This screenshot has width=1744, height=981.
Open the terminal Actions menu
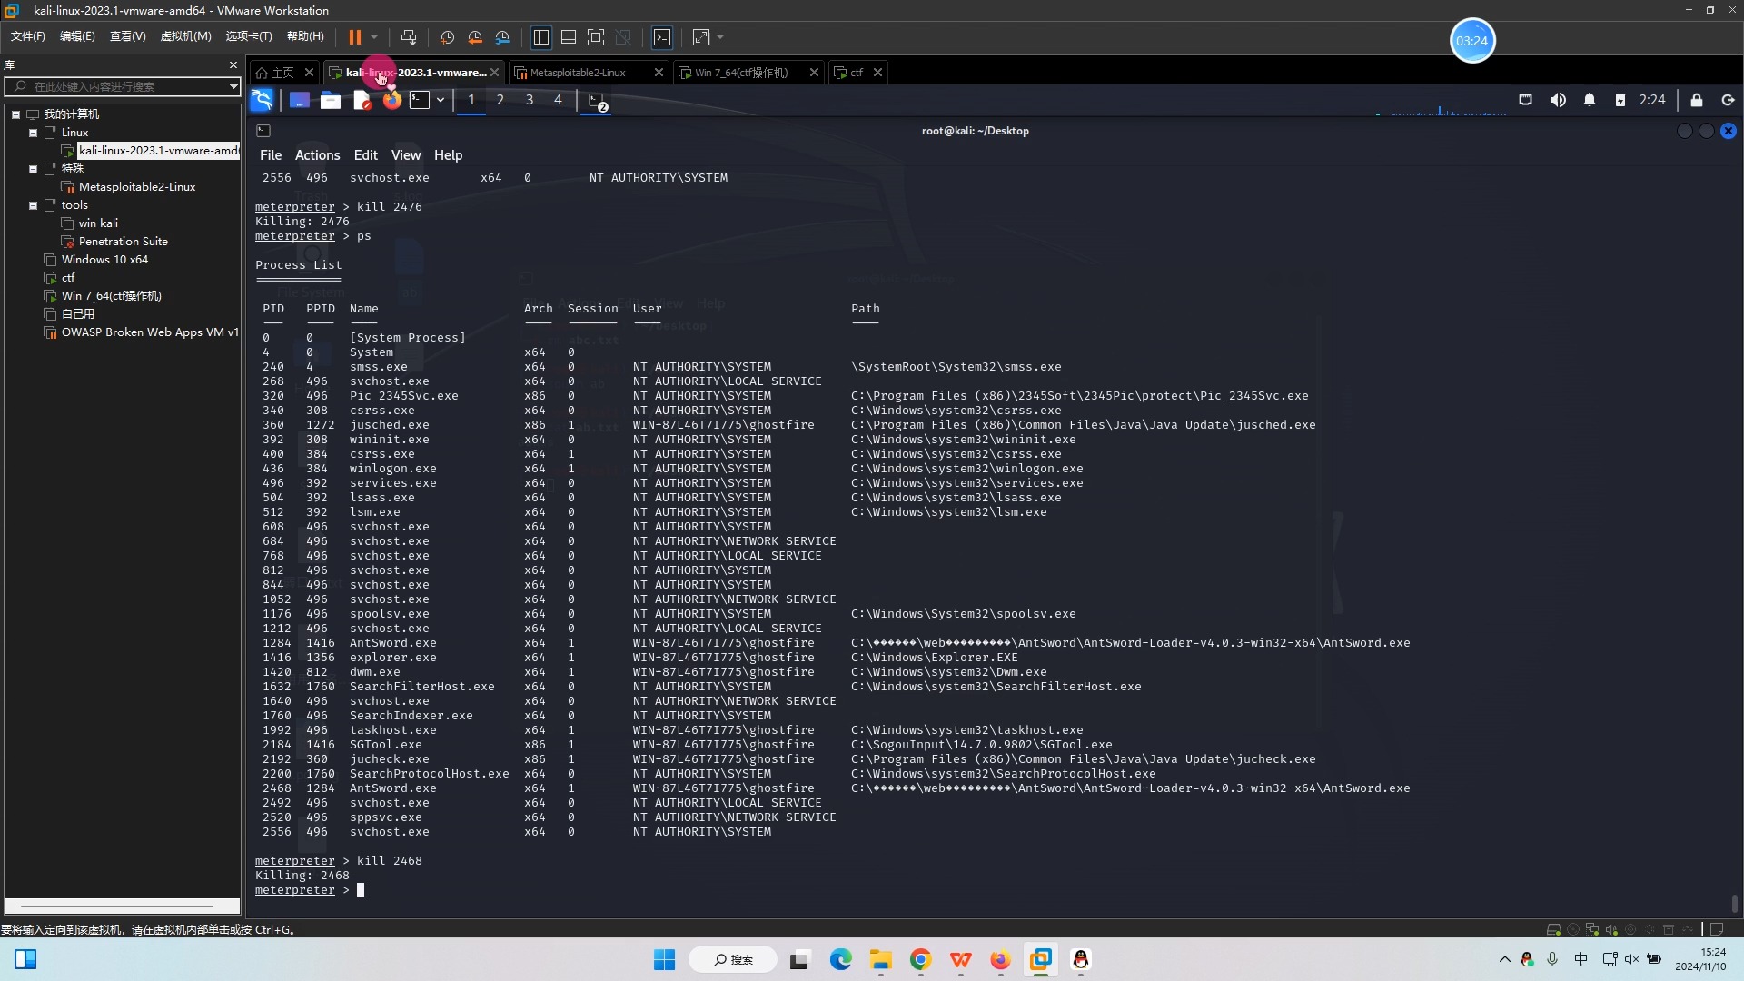[x=317, y=155]
